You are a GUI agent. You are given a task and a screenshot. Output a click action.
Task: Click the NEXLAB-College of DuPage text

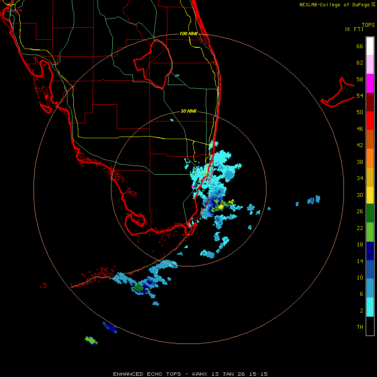334,5
